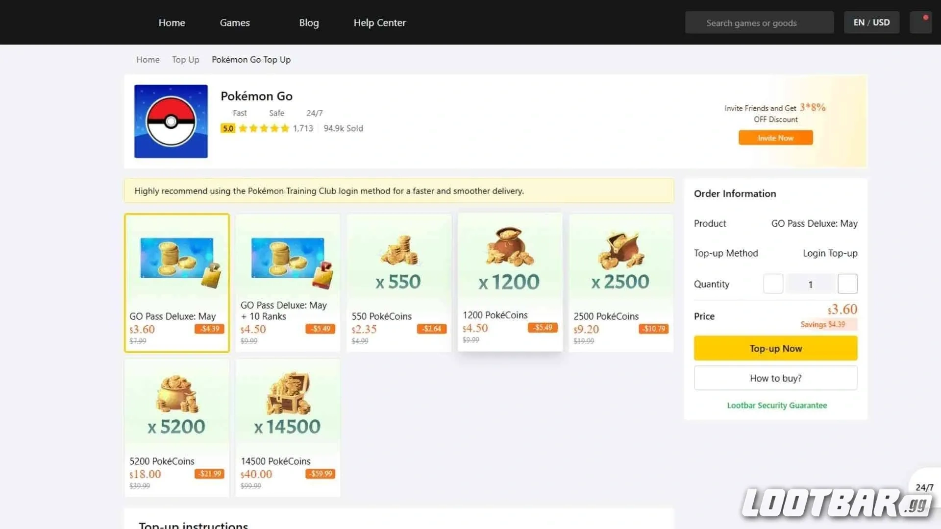The width and height of the screenshot is (941, 529).
Task: Choose the 1200 PokéCoins package
Action: click(510, 282)
